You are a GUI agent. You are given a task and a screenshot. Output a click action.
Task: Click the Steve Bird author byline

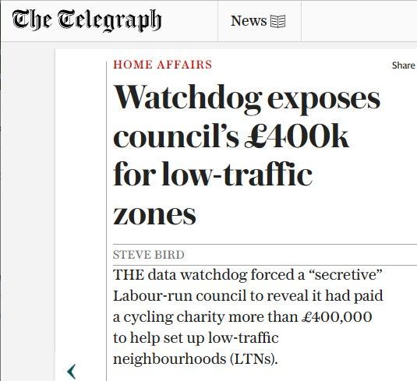coord(149,255)
